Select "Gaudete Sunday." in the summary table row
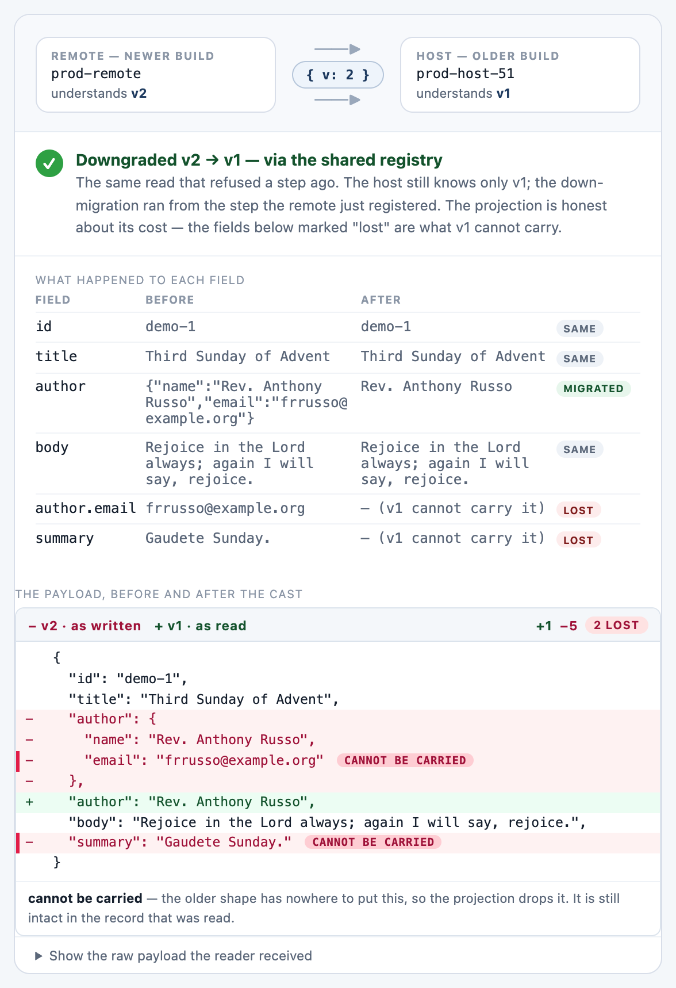Image resolution: width=676 pixels, height=988 pixels. 208,538
